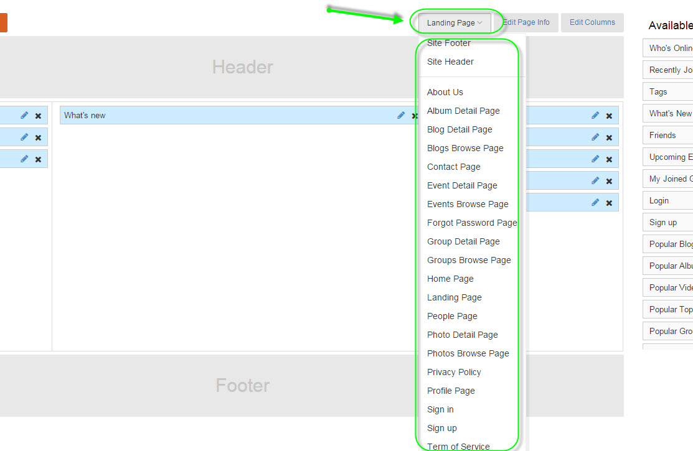This screenshot has width=693, height=451.
Task: Click pencil edit icon on What's new block
Action: click(x=401, y=115)
